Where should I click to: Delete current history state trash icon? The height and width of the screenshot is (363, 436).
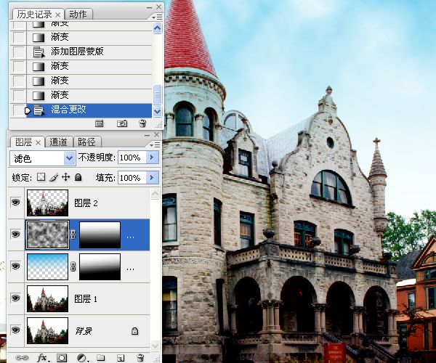[x=142, y=123]
